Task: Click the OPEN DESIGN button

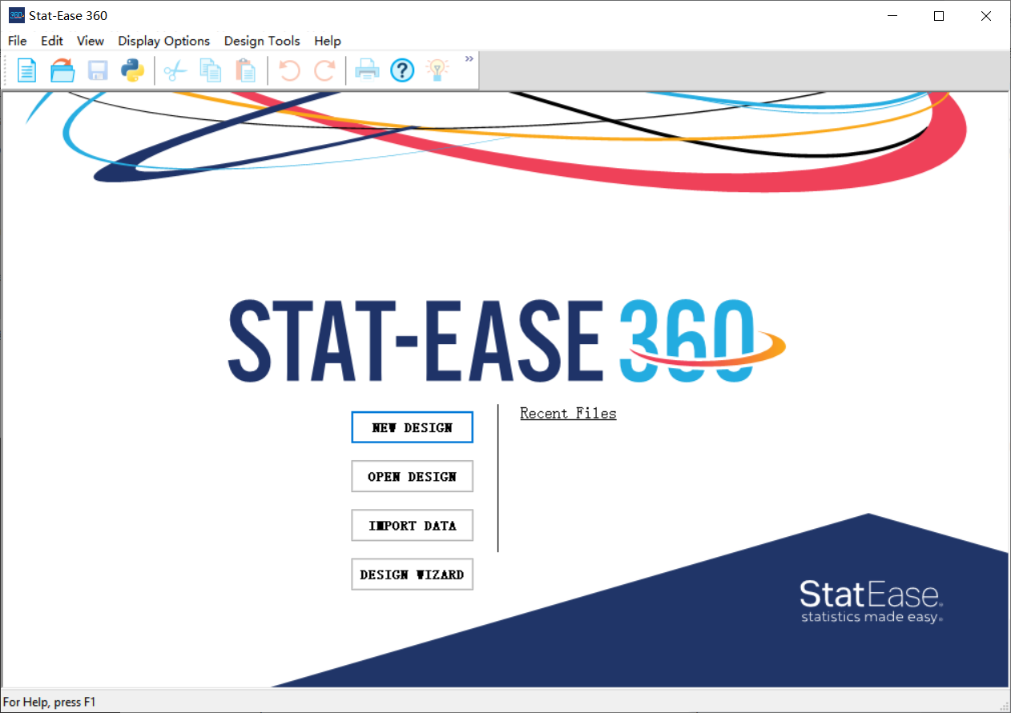Action: click(412, 476)
